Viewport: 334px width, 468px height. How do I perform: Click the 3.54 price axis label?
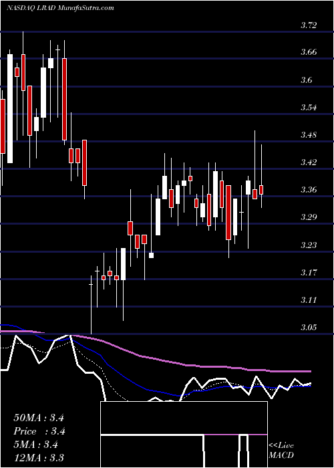click(309, 107)
